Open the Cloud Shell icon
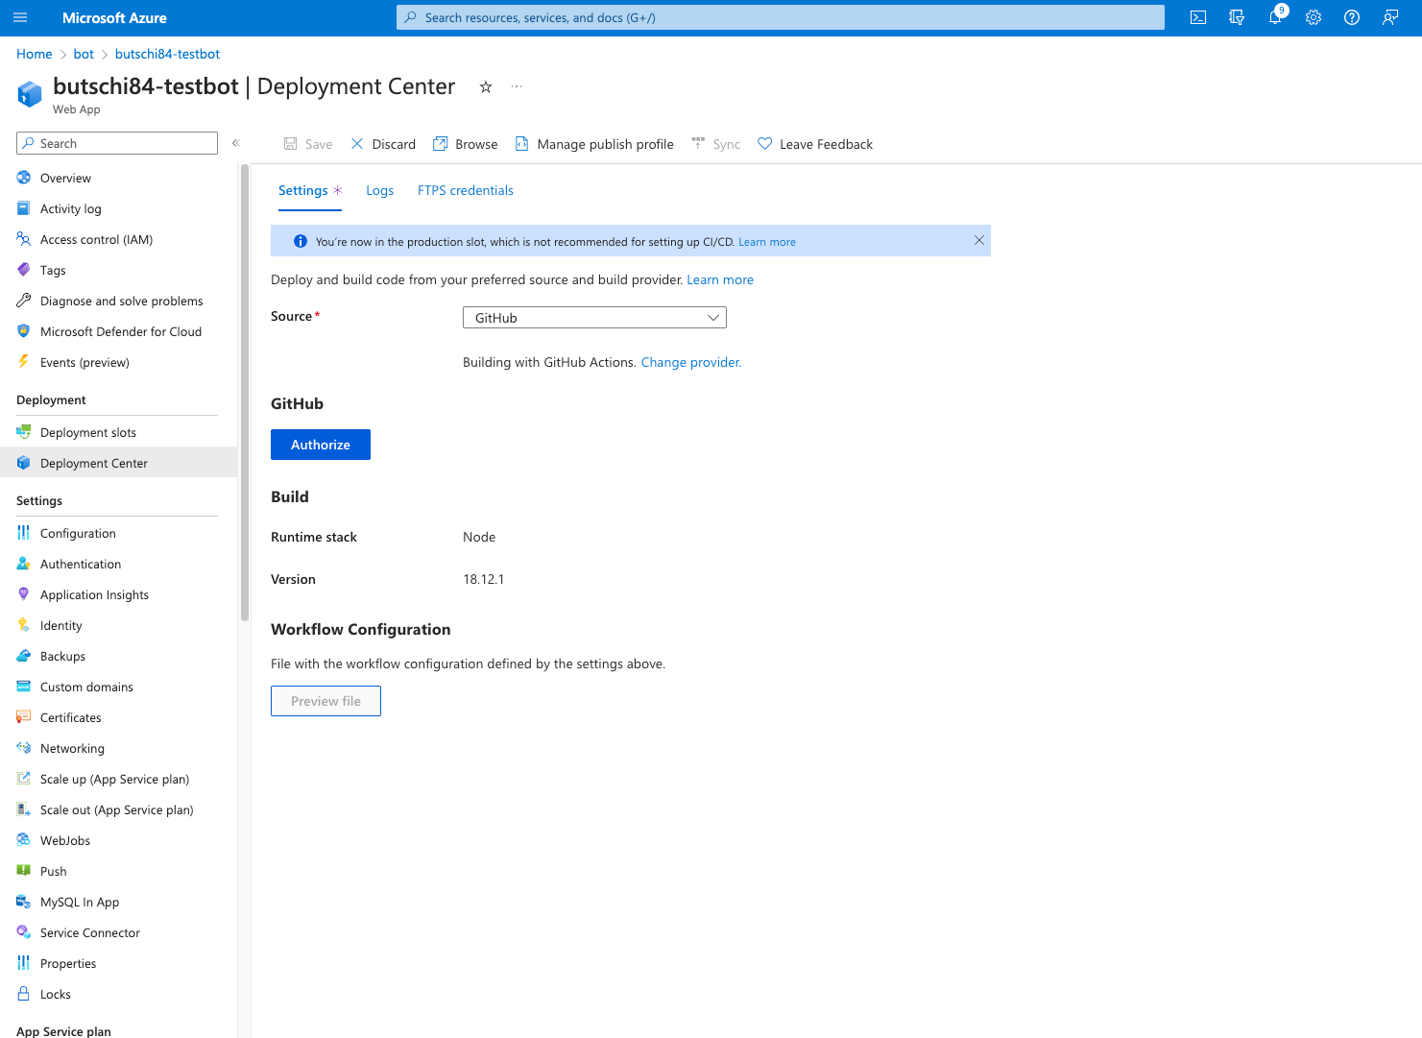1422x1038 pixels. (x=1198, y=17)
